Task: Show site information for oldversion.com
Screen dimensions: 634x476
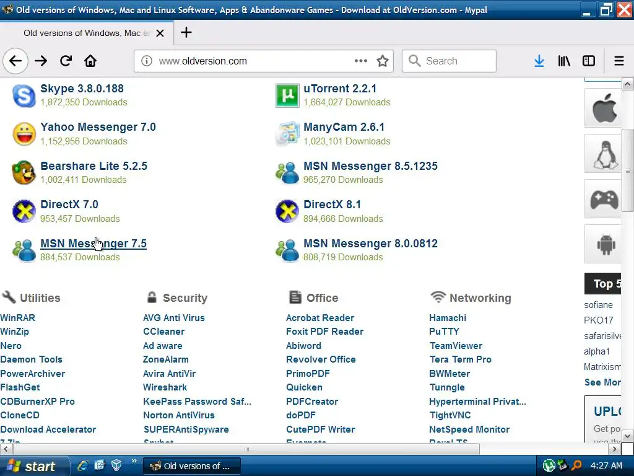Action: click(146, 61)
